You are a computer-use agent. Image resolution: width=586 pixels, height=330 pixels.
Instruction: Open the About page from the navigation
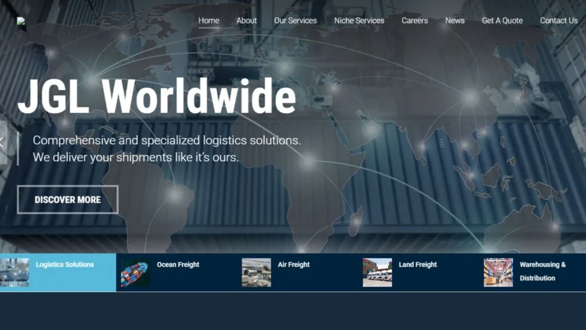click(246, 20)
